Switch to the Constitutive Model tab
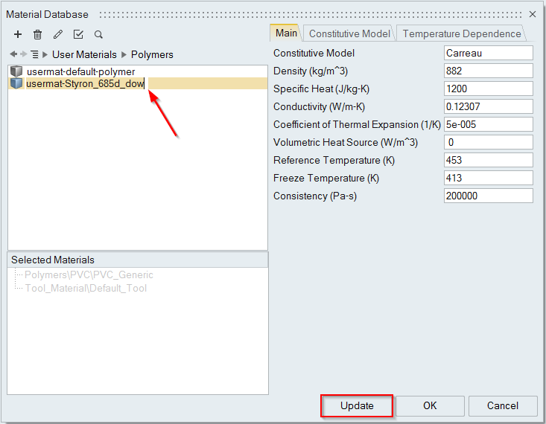The height and width of the screenshot is (424, 546). 349,33
